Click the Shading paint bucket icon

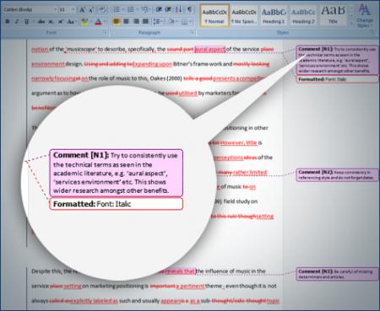(x=171, y=21)
